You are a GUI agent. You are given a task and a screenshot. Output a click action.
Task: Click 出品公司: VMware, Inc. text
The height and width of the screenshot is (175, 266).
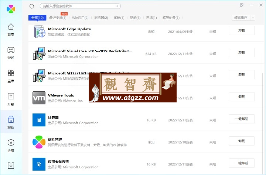[x=65, y=101]
